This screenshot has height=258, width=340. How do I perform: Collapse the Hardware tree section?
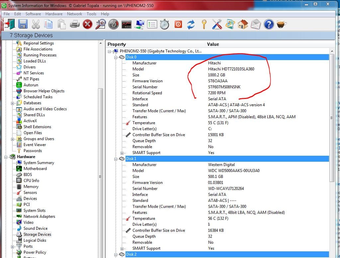pyautogui.click(x=6, y=157)
